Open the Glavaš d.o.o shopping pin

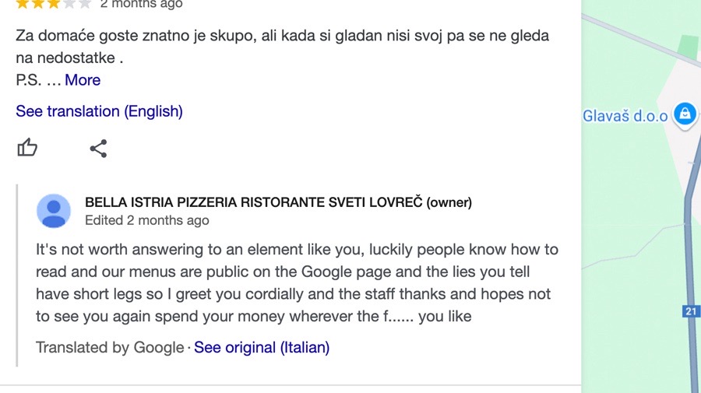[x=685, y=114]
